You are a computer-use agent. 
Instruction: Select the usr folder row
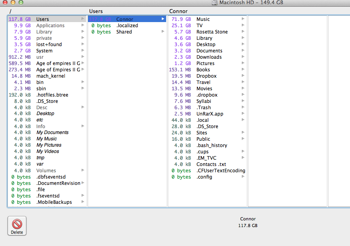[x=47, y=57]
